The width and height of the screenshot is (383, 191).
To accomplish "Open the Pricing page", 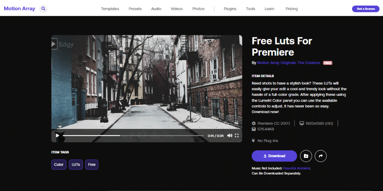I will [x=291, y=9].
